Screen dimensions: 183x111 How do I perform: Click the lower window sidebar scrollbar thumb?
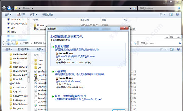click(29, 77)
